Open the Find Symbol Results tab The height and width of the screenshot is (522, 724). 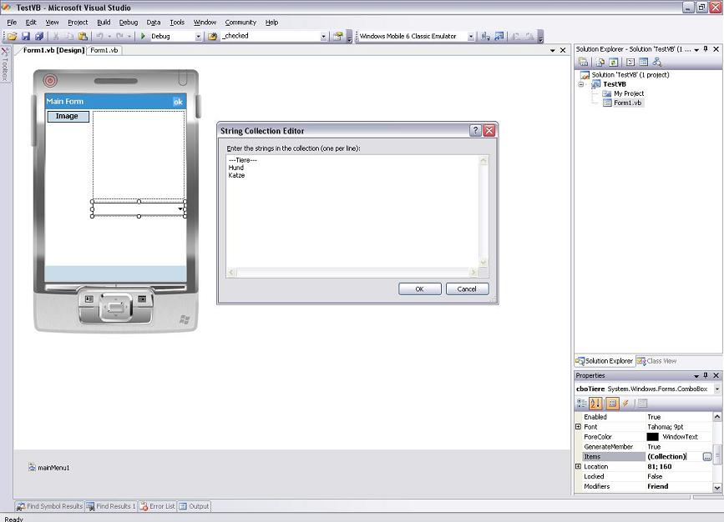[49, 506]
